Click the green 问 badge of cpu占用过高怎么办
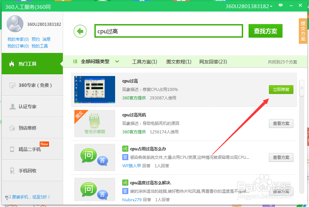Image resolution: width=309 pixels, height=207 pixels. 125,149
